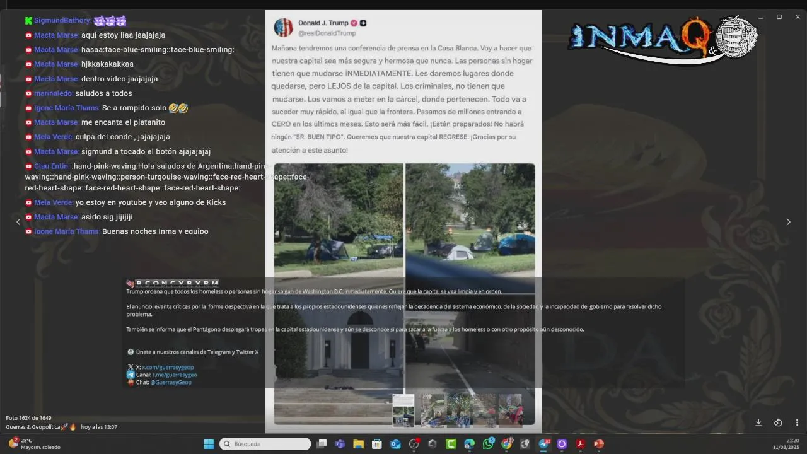
Task: Click 'Buenas noches Inma y equipo' message
Action: tap(155, 231)
